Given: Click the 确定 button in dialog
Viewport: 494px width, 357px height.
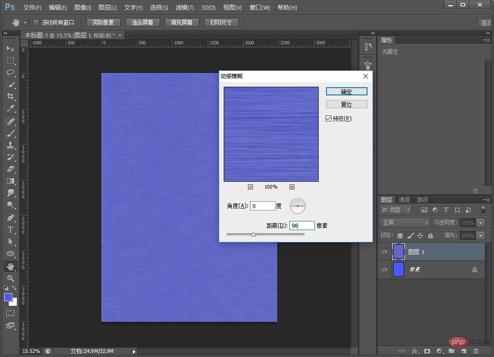Looking at the screenshot, I should 347,92.
